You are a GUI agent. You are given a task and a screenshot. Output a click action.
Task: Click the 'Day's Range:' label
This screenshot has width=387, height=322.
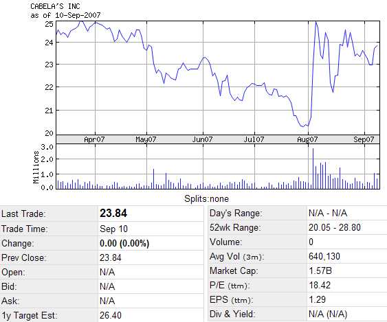(x=235, y=214)
